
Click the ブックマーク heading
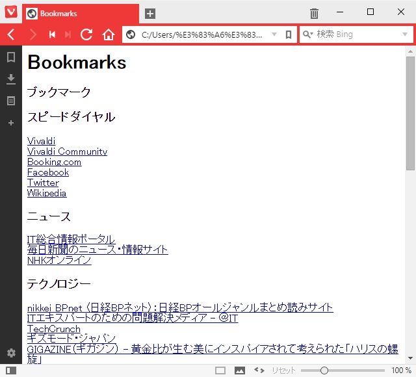[58, 92]
